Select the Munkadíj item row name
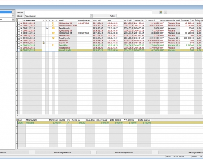Image resolution: width=203 pixels, height=159 pixels. 30,123
